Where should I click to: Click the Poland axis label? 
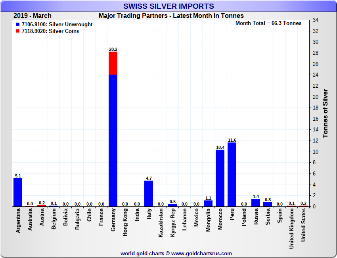point(244,218)
